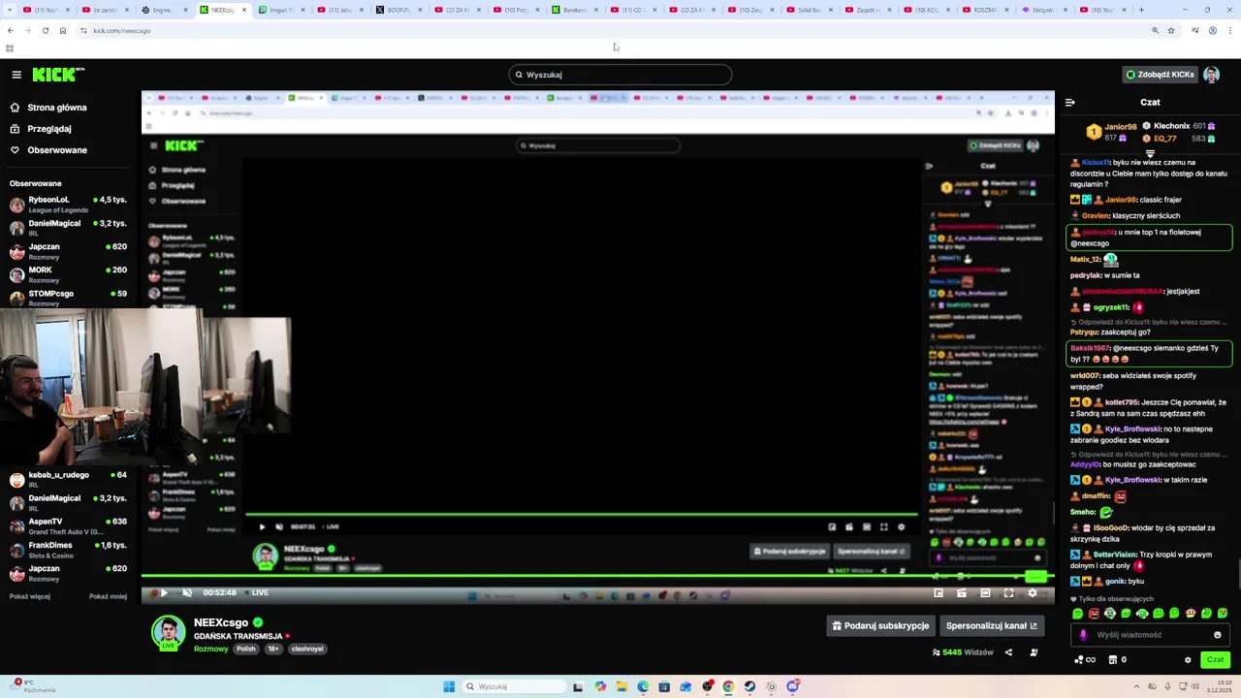Open the user action icon beside the share icon
The width and height of the screenshot is (1241, 698).
click(1034, 652)
